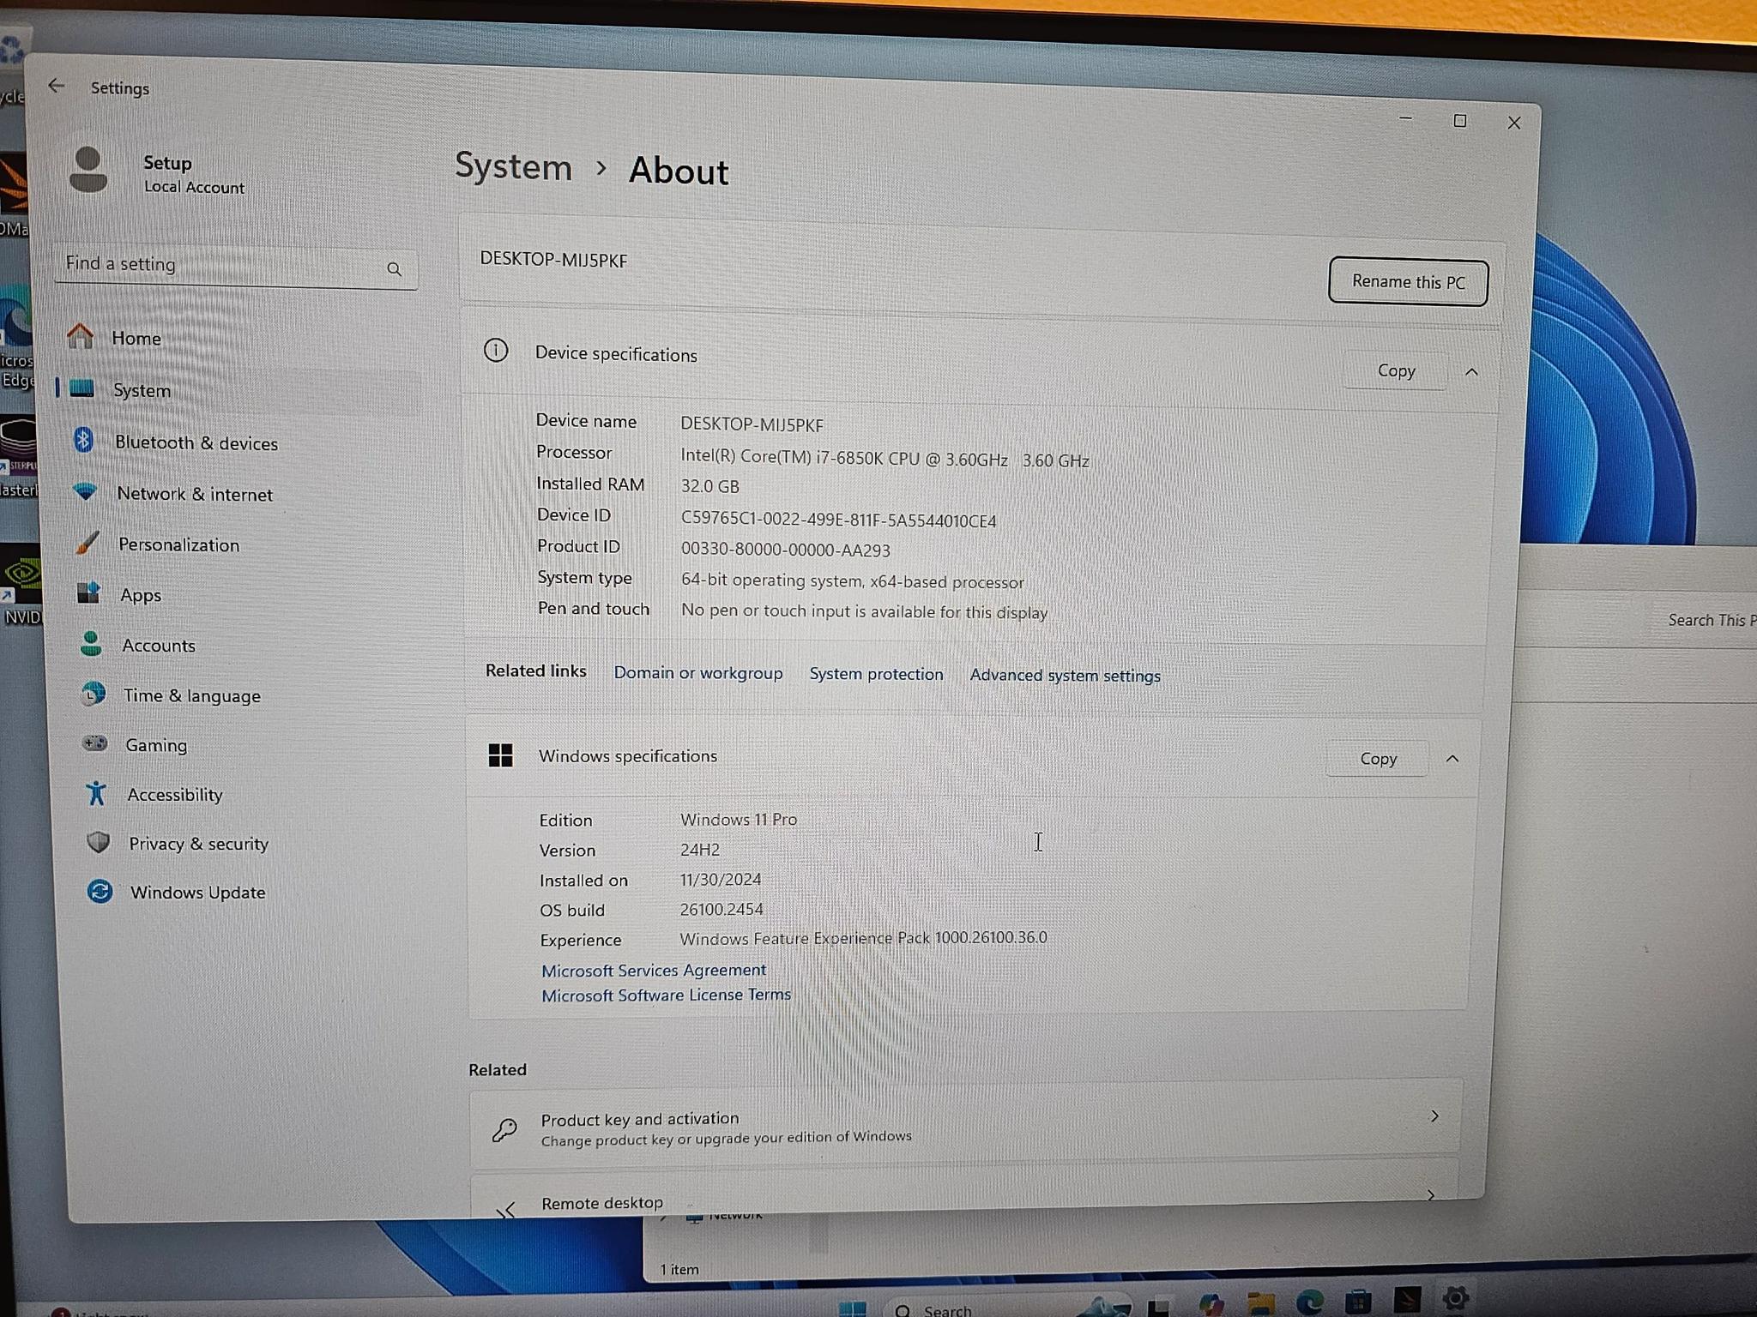The height and width of the screenshot is (1317, 1757).
Task: Maximize the Settings window
Action: [x=1459, y=121]
